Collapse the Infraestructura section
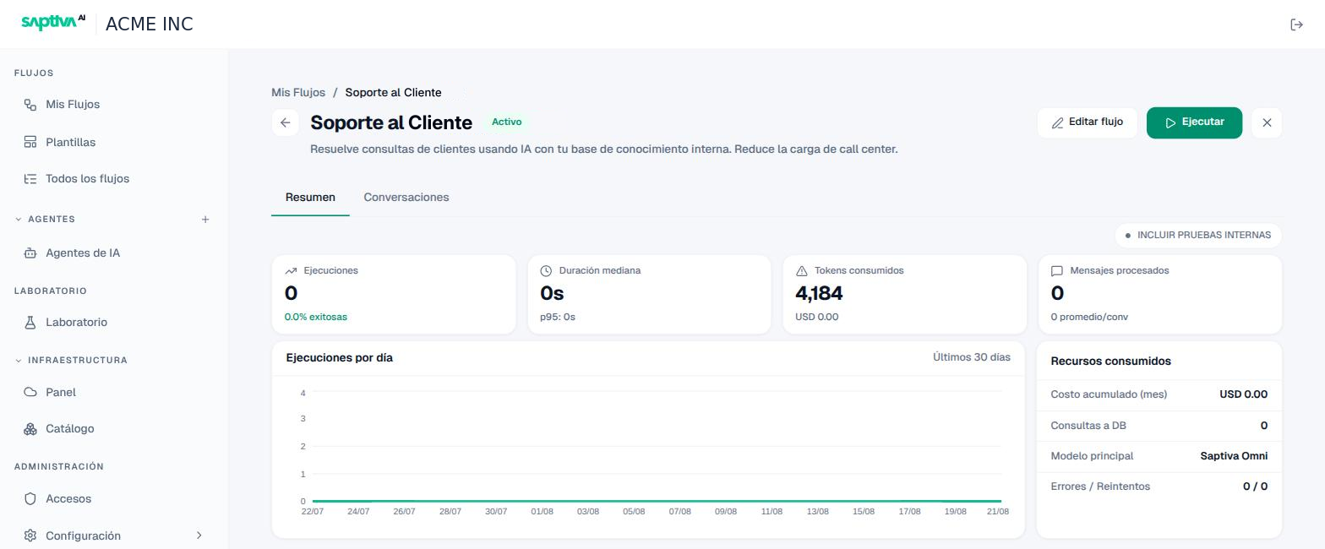The height and width of the screenshot is (549, 1325). click(18, 361)
